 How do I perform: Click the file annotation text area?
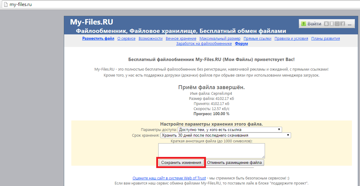point(211,151)
